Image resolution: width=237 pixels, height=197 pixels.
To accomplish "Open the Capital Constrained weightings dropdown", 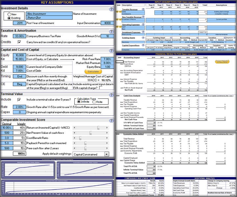I will click(107, 154).
